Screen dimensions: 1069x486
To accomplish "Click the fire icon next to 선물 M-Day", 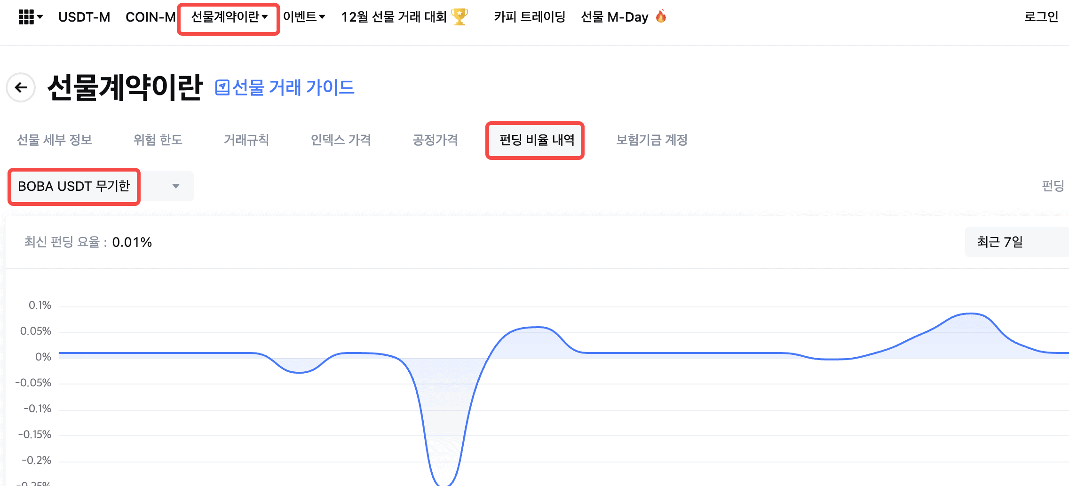I will click(661, 17).
